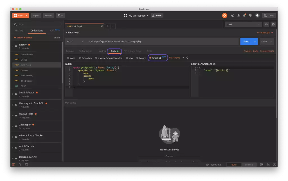Switch to the APIs tab

tap(55, 30)
